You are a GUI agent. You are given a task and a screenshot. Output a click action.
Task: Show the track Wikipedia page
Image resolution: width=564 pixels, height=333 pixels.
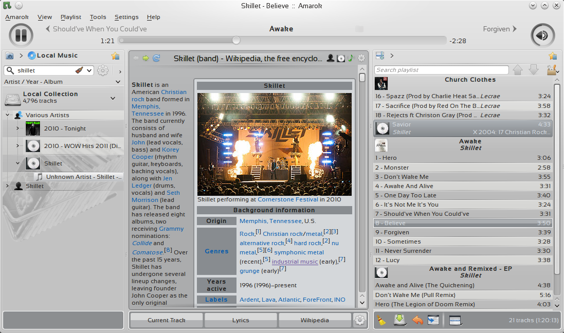(x=351, y=58)
